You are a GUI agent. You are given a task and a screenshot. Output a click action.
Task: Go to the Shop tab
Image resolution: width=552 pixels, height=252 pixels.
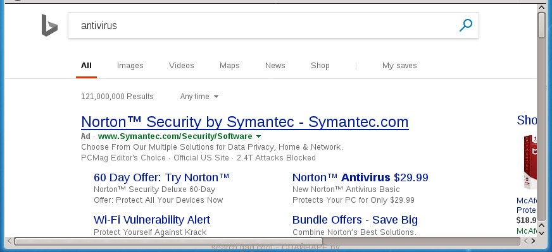click(320, 66)
